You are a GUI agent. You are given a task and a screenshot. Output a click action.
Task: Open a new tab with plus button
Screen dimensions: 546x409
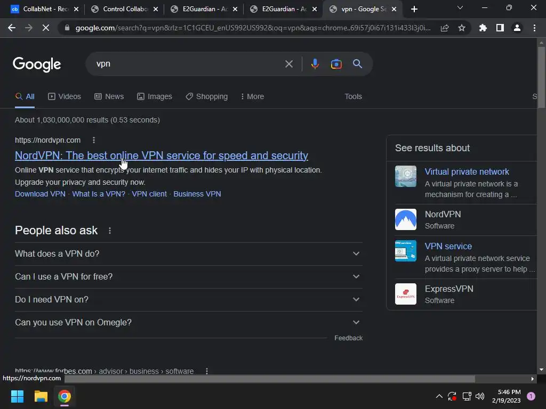tap(414, 9)
